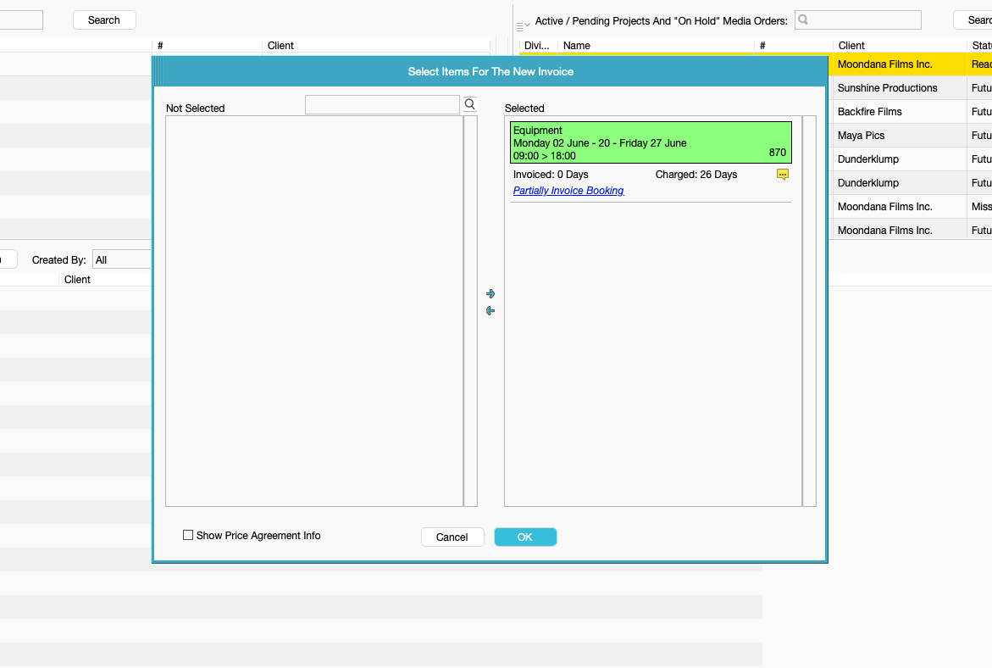Viewport: 992px width, 668px height.
Task: Sort by Divi... column header
Action: click(x=538, y=46)
